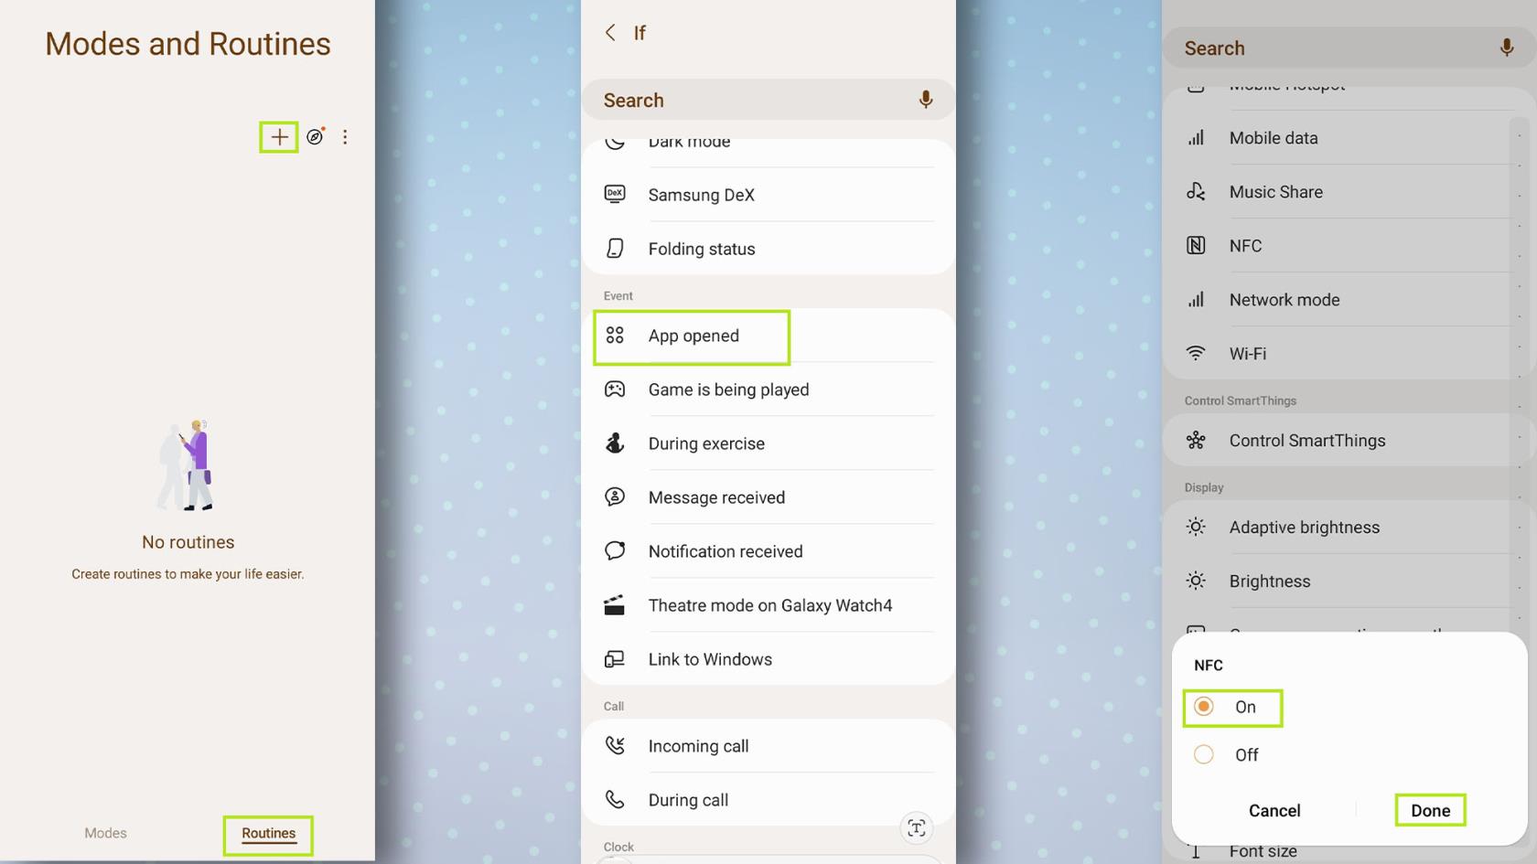The height and width of the screenshot is (864, 1537).
Task: Tap the App opened label
Action: point(693,336)
